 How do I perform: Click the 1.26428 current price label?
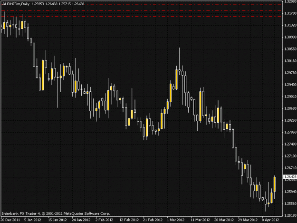coord(290,177)
